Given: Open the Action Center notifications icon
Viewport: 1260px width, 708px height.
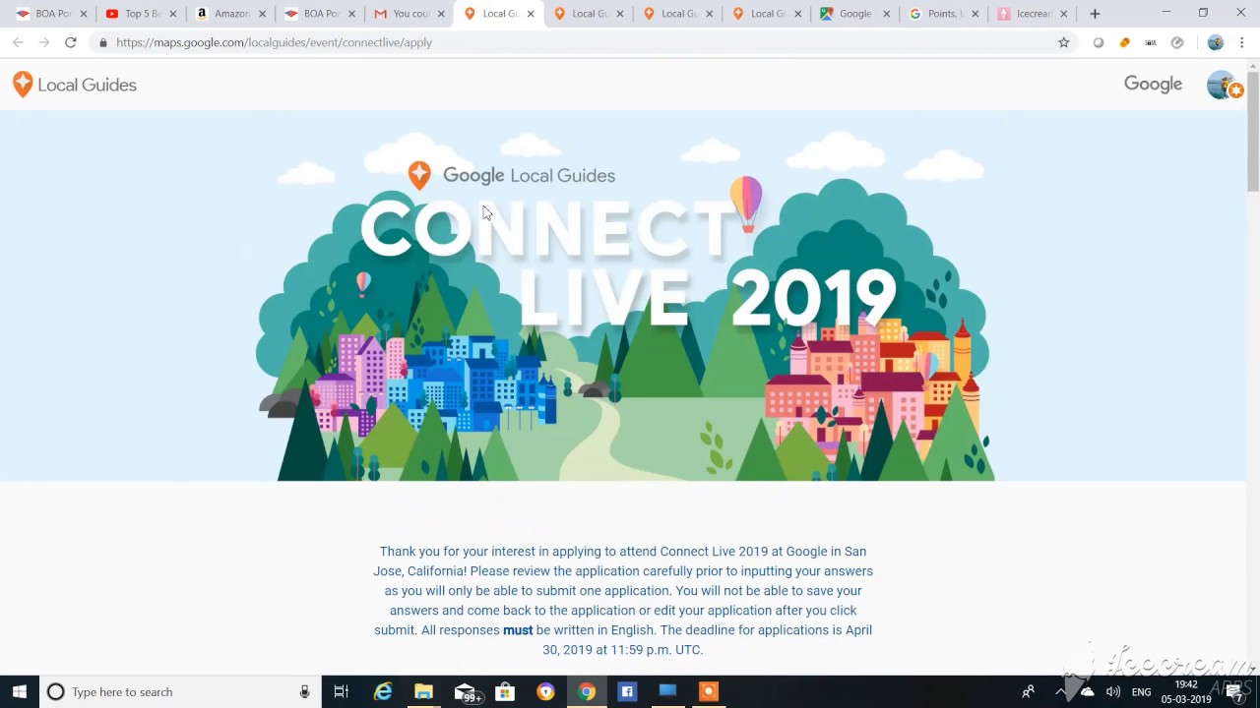Looking at the screenshot, I should coord(1235,691).
